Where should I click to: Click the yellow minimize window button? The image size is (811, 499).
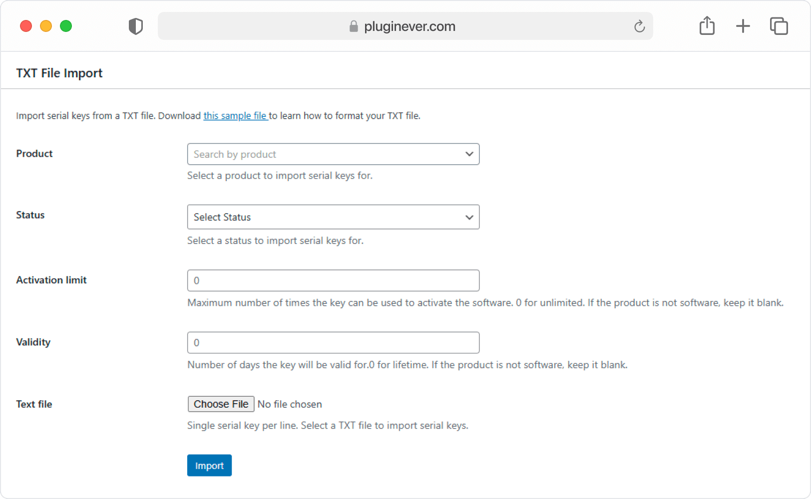coord(46,26)
